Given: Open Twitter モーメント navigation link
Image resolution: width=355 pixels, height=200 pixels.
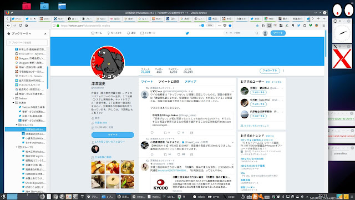Looking at the screenshot, I should pyautogui.click(x=115, y=33).
